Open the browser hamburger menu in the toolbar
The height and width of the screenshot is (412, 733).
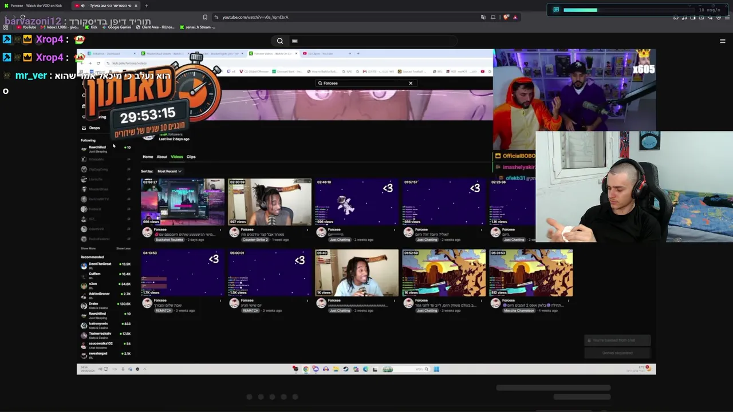(x=726, y=17)
